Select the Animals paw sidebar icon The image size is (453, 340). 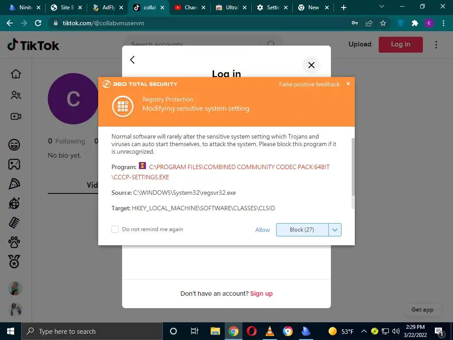[x=14, y=242]
